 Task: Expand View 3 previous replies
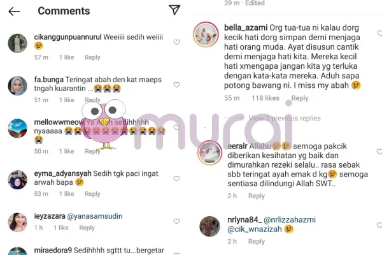(x=285, y=119)
